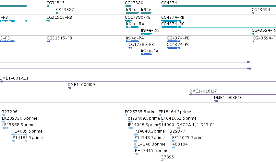Select EST bs23h09.5prime
Screen dimensions: 276x162
144,118
